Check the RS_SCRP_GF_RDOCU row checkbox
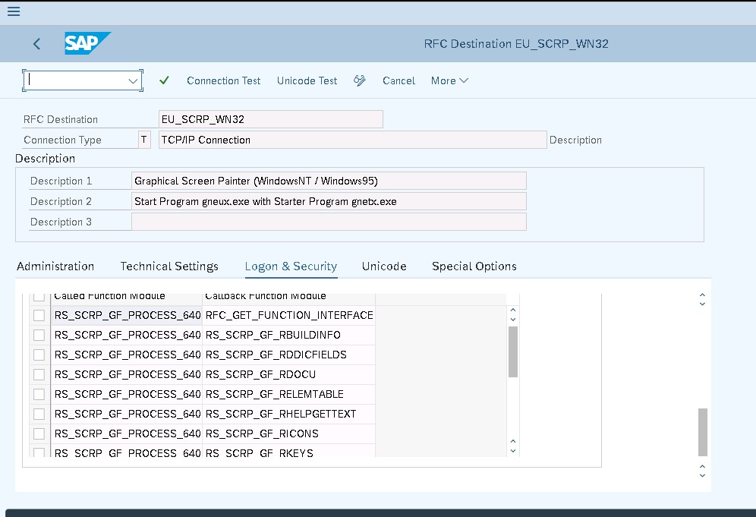756x517 pixels. pyautogui.click(x=39, y=375)
